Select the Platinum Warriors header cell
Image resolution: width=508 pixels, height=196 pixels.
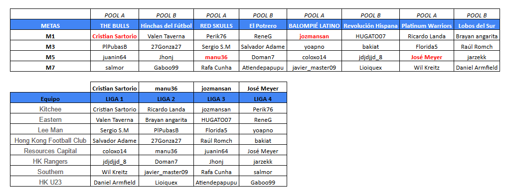coord(426,25)
